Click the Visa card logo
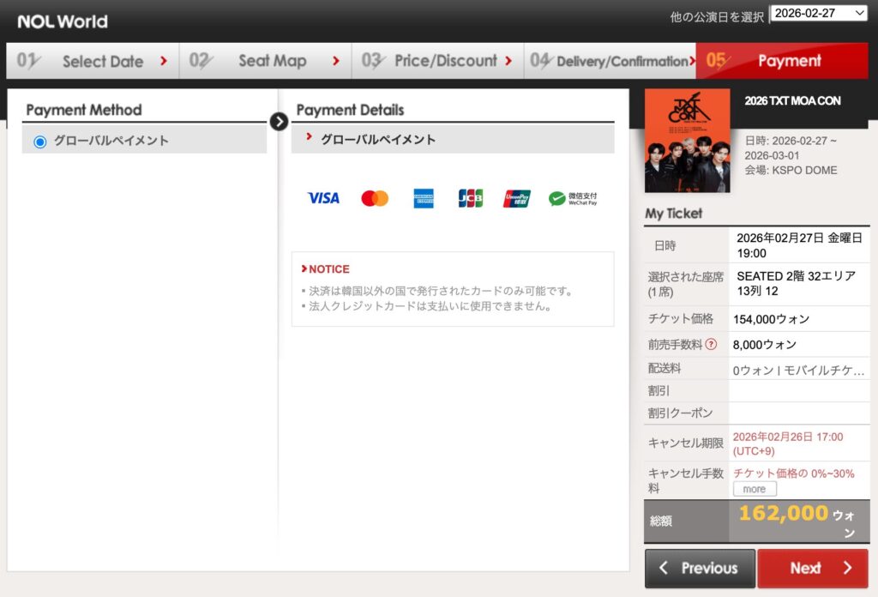 pyautogui.click(x=323, y=198)
